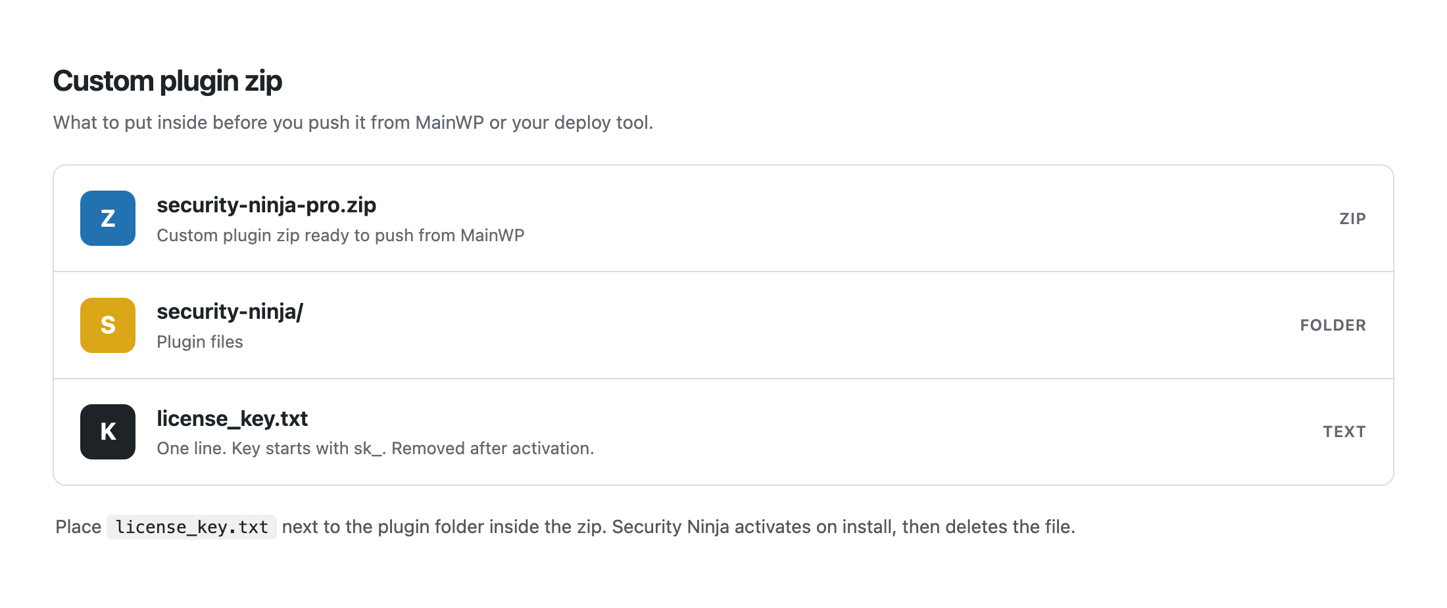Viewport: 1447px width, 608px height.
Task: Click the subtitle mentioning MainWP deploy tool
Action: [353, 123]
